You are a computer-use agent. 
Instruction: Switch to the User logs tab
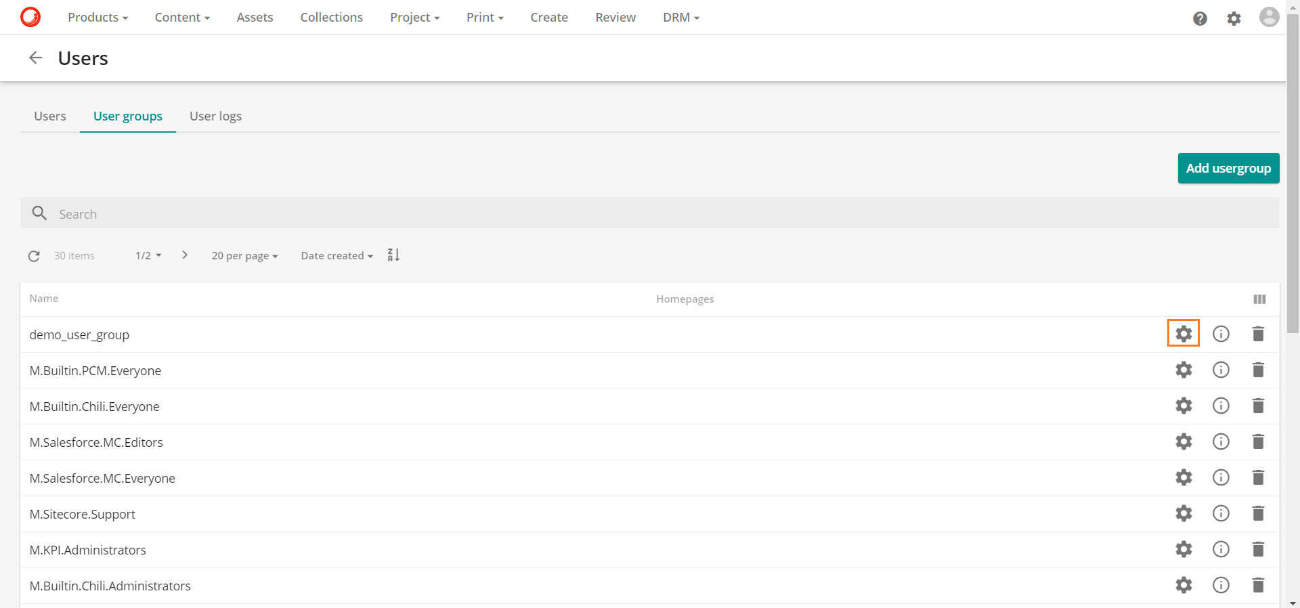pos(215,116)
